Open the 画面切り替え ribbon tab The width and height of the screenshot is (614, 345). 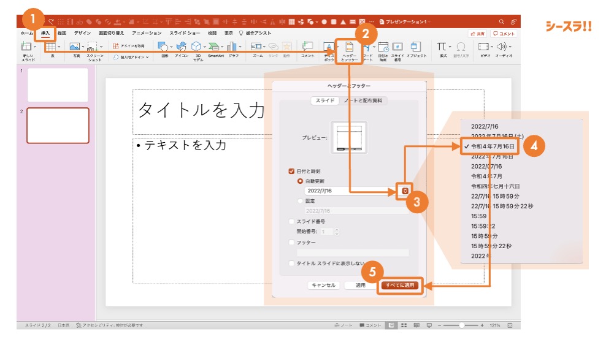click(111, 33)
